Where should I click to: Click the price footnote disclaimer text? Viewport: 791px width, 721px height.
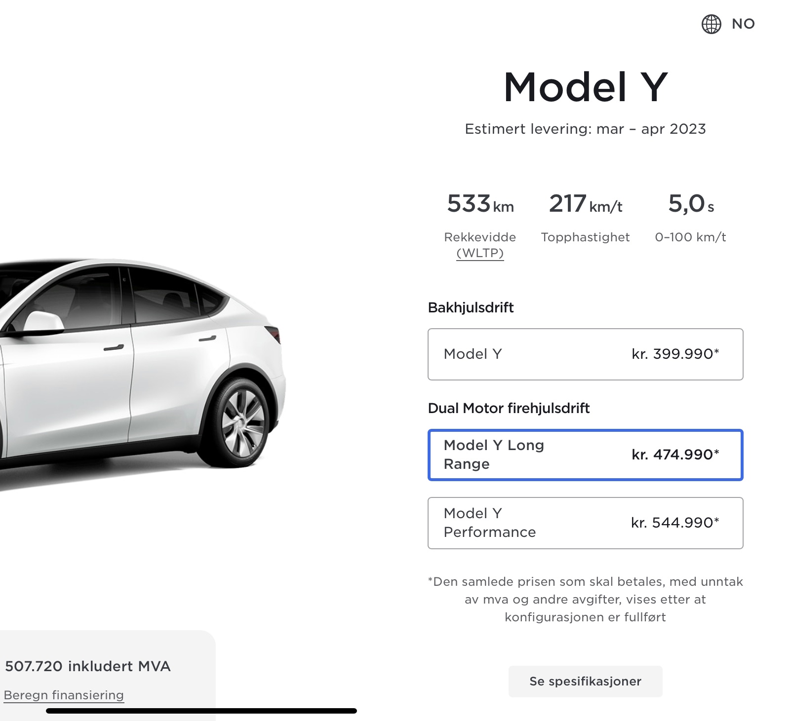(585, 599)
